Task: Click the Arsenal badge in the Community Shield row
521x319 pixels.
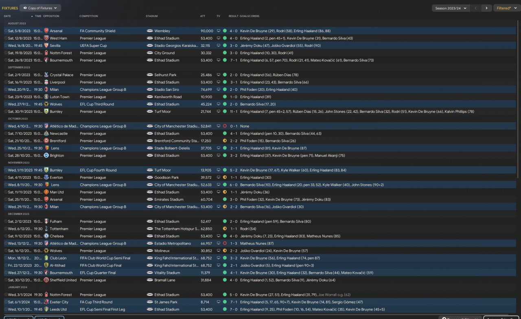Action: tap(46, 31)
